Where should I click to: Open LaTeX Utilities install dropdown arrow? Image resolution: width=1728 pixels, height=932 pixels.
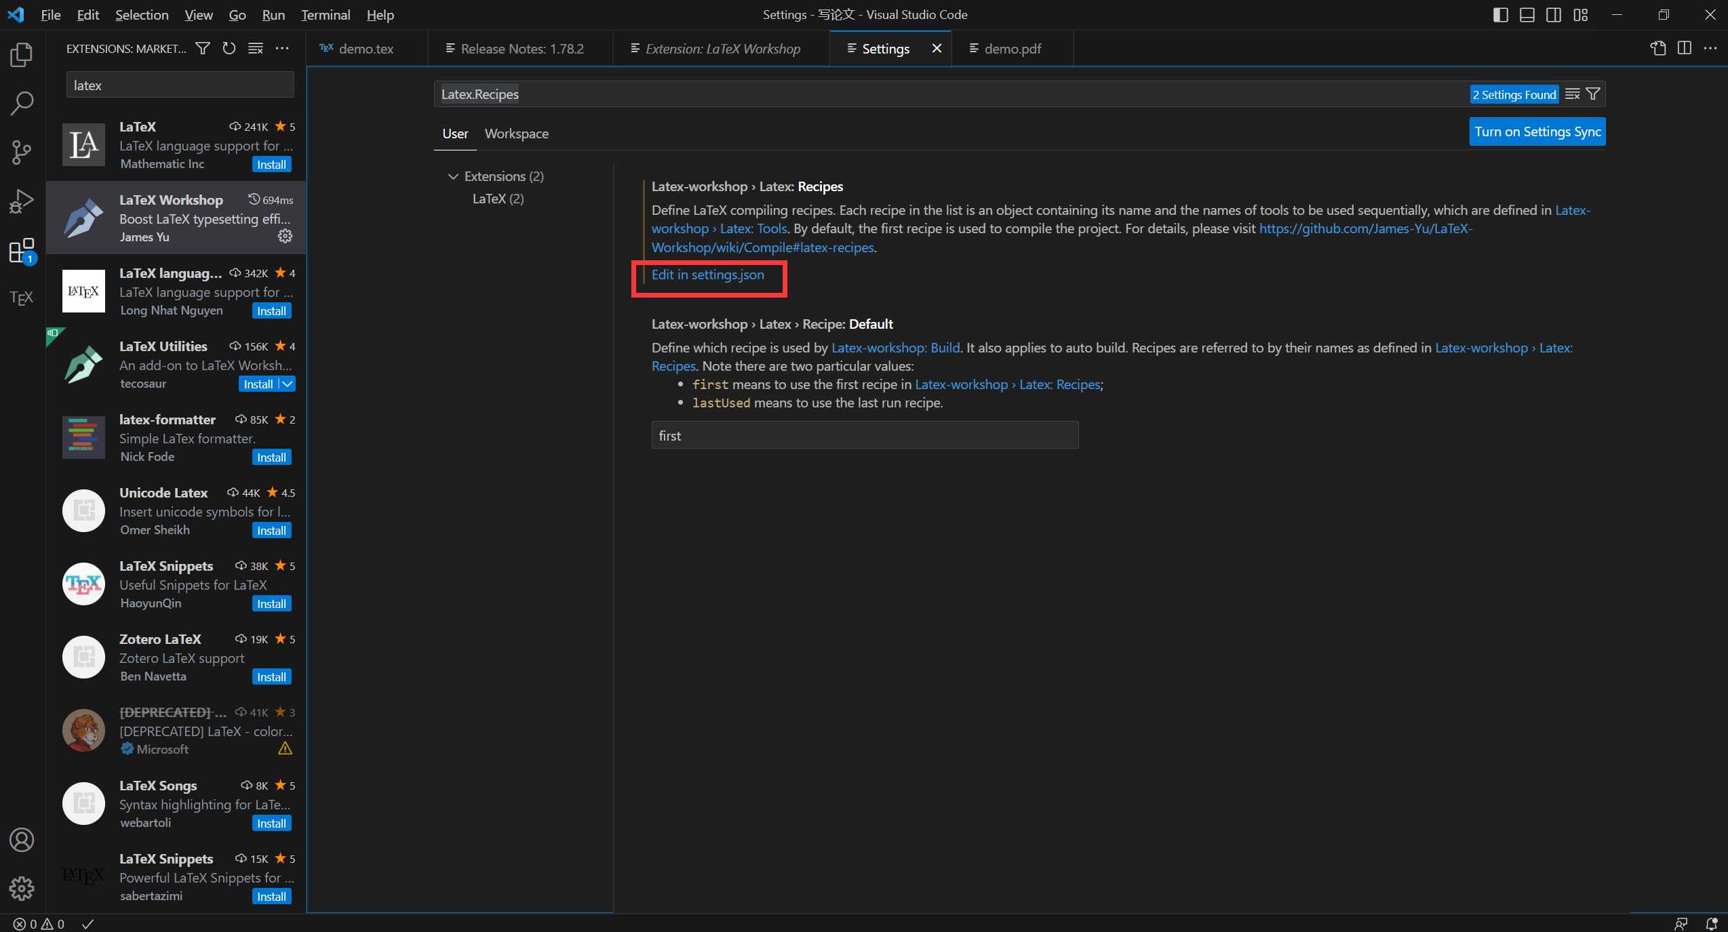pos(288,384)
